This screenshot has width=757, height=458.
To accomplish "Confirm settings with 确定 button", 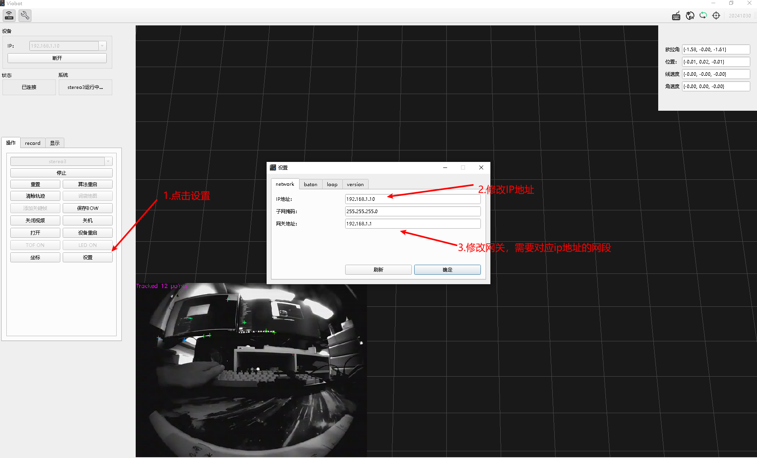I will point(448,270).
